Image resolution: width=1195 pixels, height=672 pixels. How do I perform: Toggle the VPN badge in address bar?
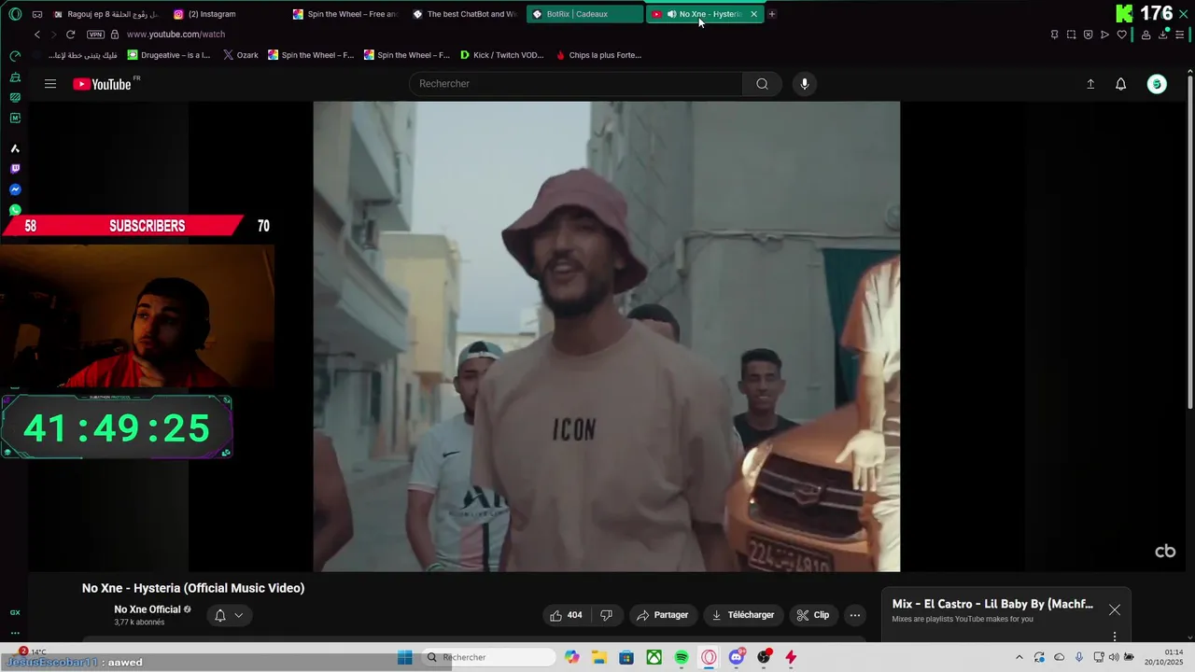(95, 35)
